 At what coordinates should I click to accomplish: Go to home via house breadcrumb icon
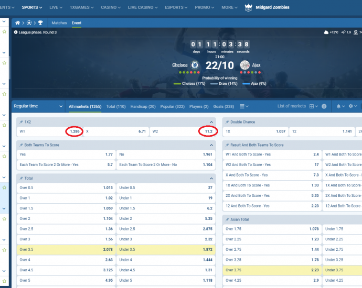(17, 23)
